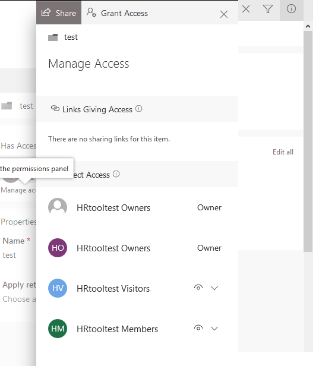The width and height of the screenshot is (316, 366).
Task: Click the gray person avatar for HRtooltest Owners
Action: coord(58,207)
